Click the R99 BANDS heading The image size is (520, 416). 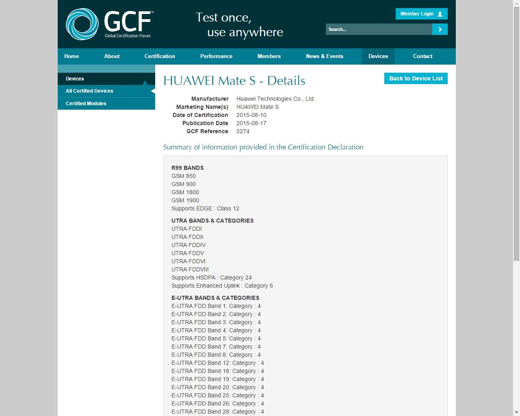pyautogui.click(x=188, y=168)
